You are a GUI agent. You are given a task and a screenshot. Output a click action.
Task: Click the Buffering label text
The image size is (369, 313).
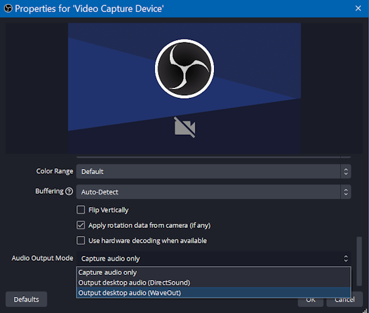tap(49, 191)
